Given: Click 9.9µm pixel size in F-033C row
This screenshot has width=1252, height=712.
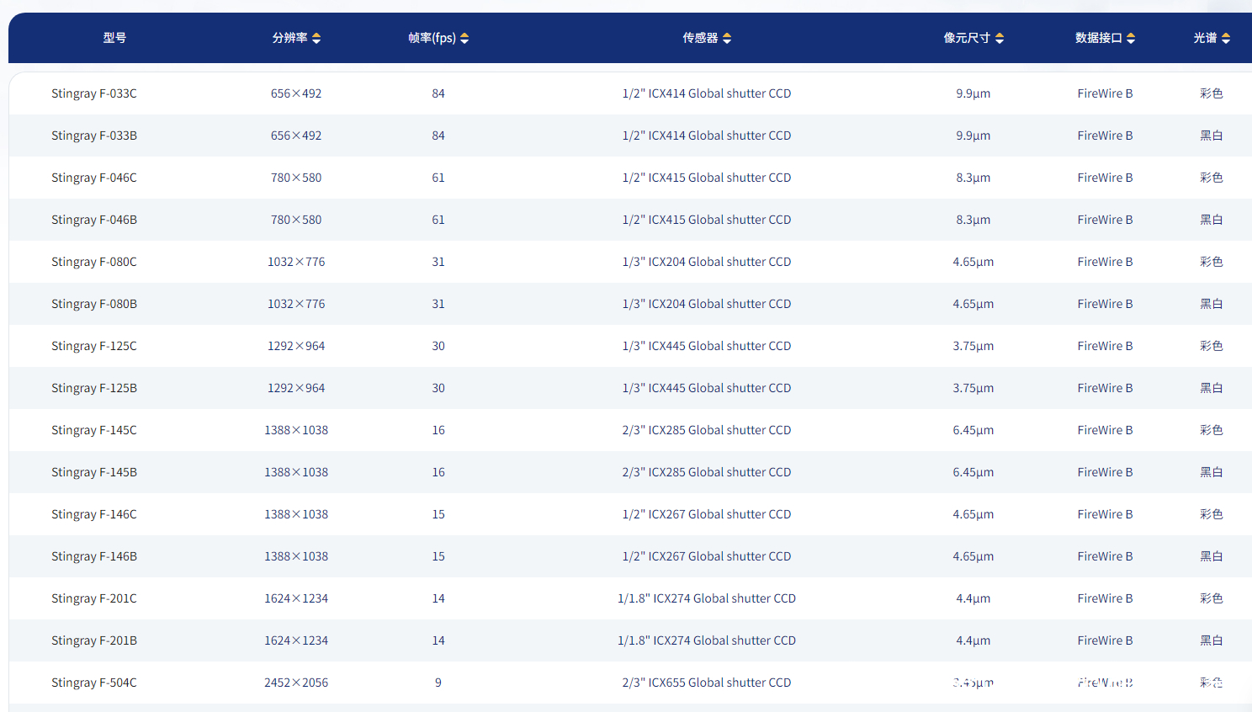Looking at the screenshot, I should point(973,93).
